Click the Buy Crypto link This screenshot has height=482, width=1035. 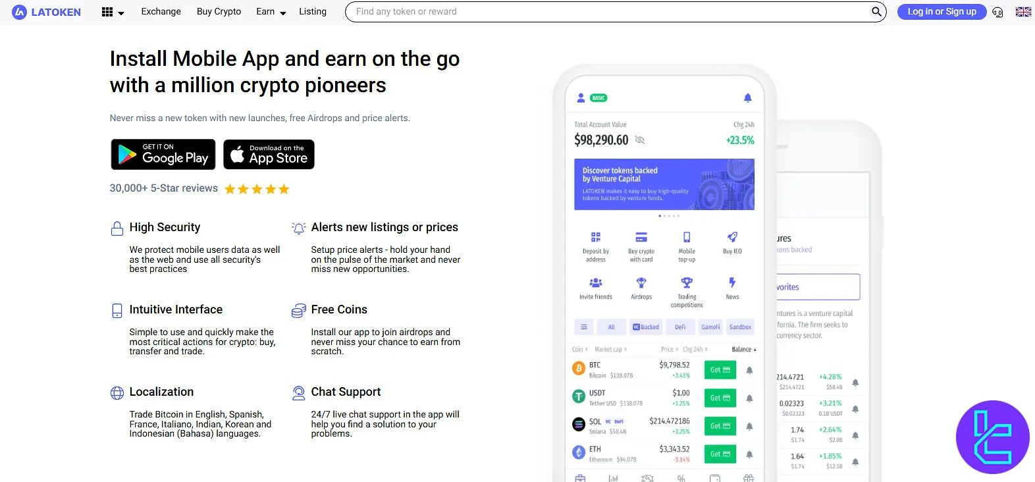click(x=219, y=12)
